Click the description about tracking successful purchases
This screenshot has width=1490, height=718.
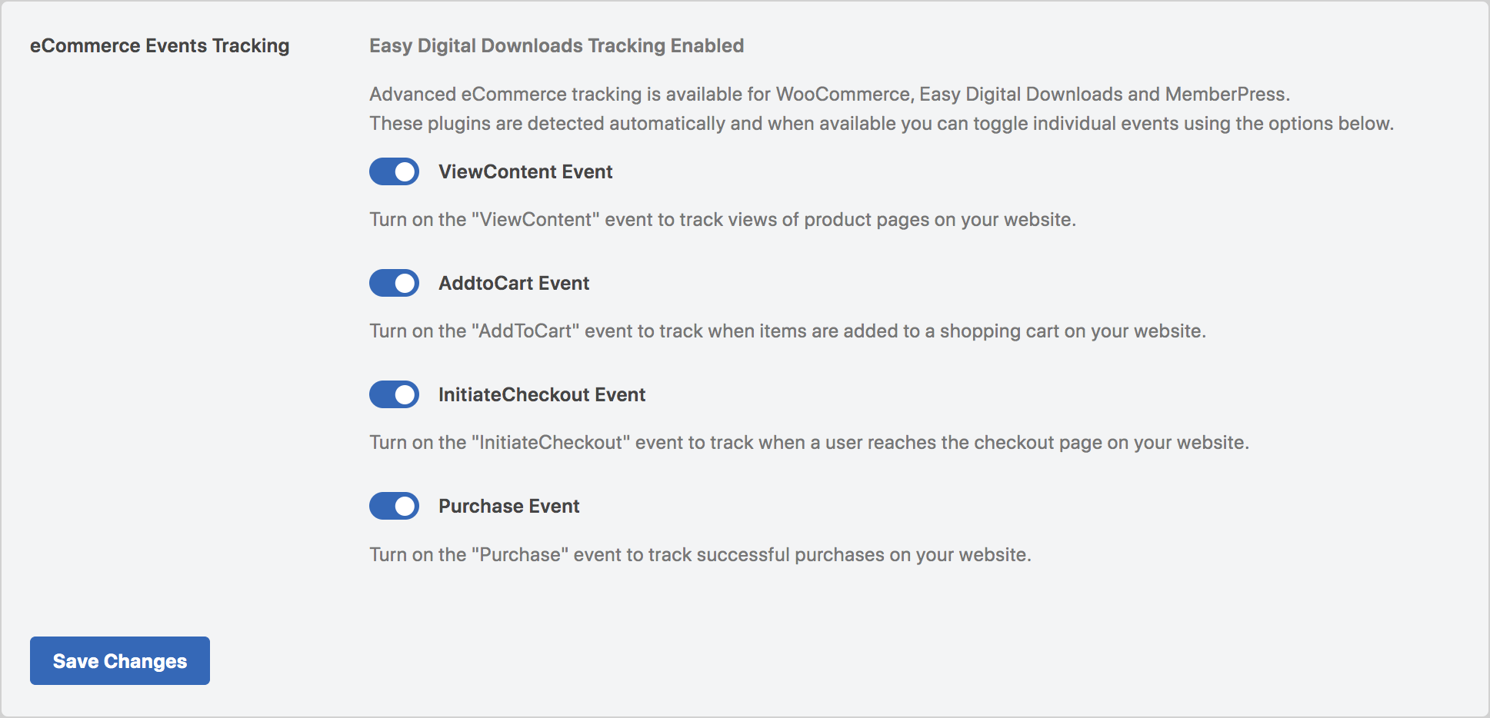700,555
